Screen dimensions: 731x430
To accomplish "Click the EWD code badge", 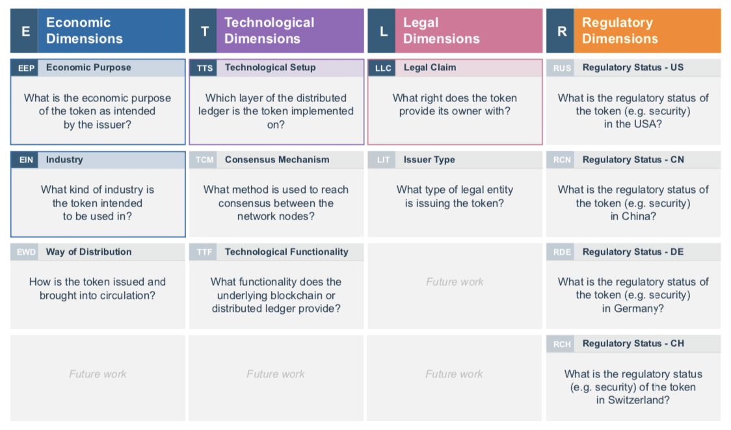I will tap(26, 252).
